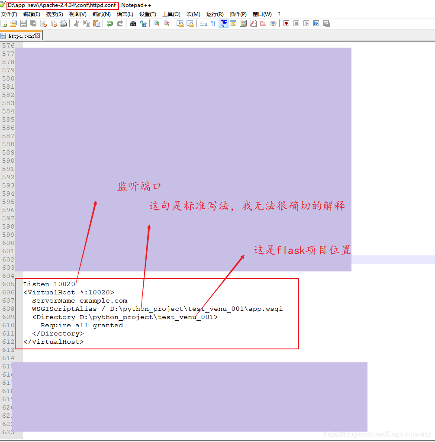Redo the last edit
The image size is (435, 442).
point(120,23)
